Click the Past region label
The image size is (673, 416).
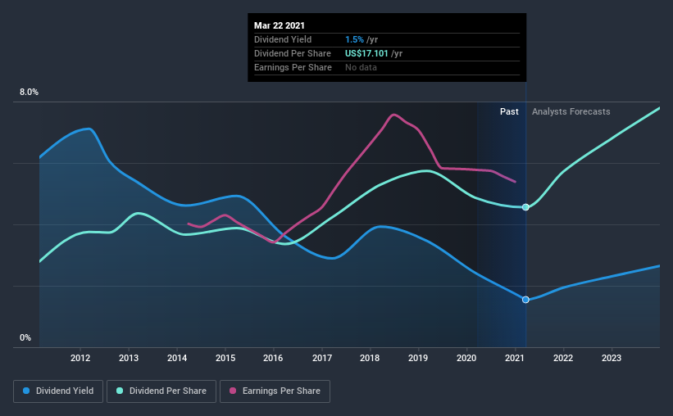[509, 111]
